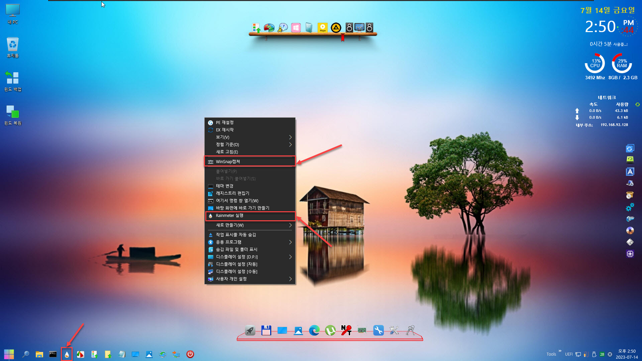Open the command prompt icon on taskbar
The image size is (642, 361).
point(53,354)
